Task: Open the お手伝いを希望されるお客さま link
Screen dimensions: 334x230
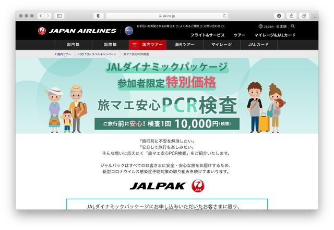Action: [x=157, y=26]
